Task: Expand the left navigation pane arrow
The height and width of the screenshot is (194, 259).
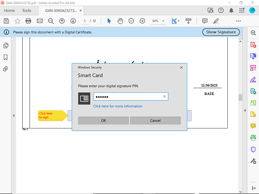Action: (14, 116)
